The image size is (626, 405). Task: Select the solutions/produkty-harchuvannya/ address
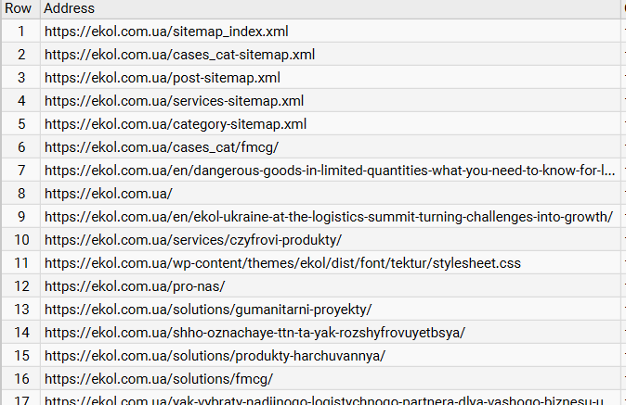pyautogui.click(x=214, y=356)
